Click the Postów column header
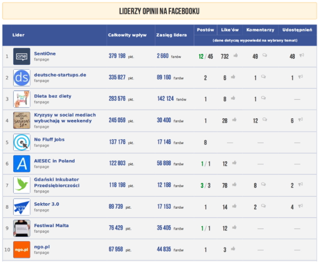Image resolution: width=319 pixels, height=263 pixels. 206,30
